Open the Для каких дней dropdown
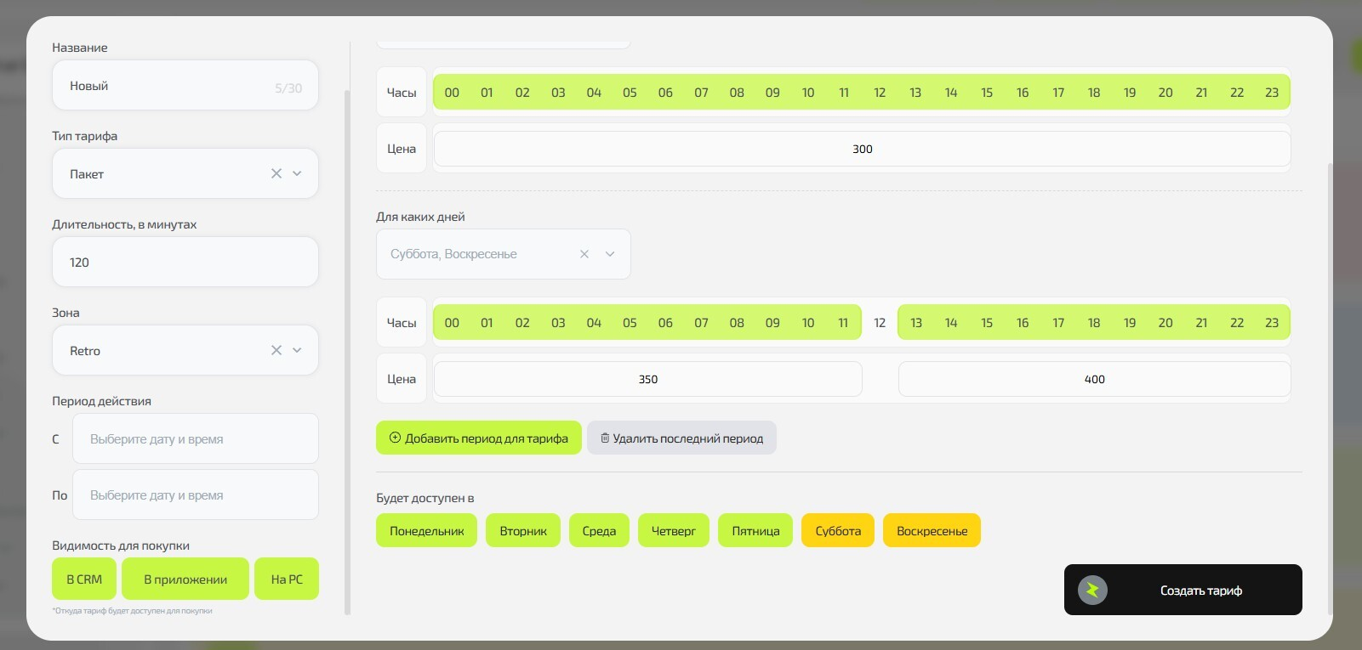This screenshot has height=650, width=1362. coord(610,254)
